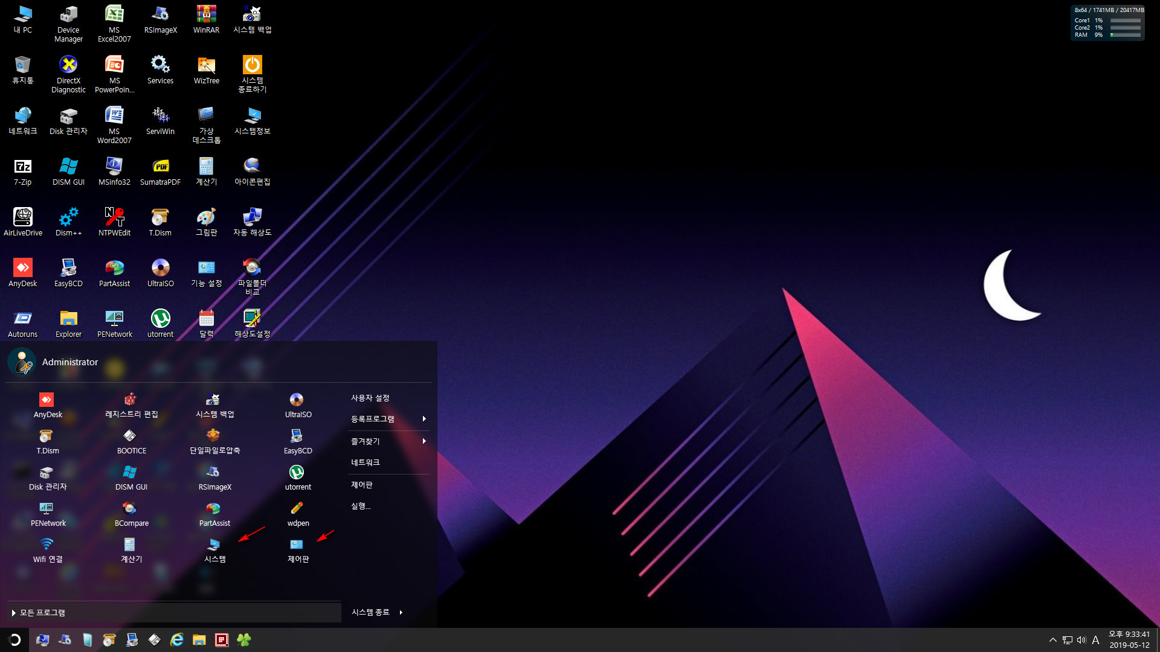Select the 아이콘편집 desktop icon
The width and height of the screenshot is (1160, 652).
pyautogui.click(x=252, y=171)
